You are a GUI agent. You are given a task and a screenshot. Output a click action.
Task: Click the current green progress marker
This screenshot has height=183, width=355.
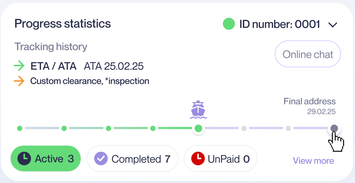pyautogui.click(x=198, y=128)
